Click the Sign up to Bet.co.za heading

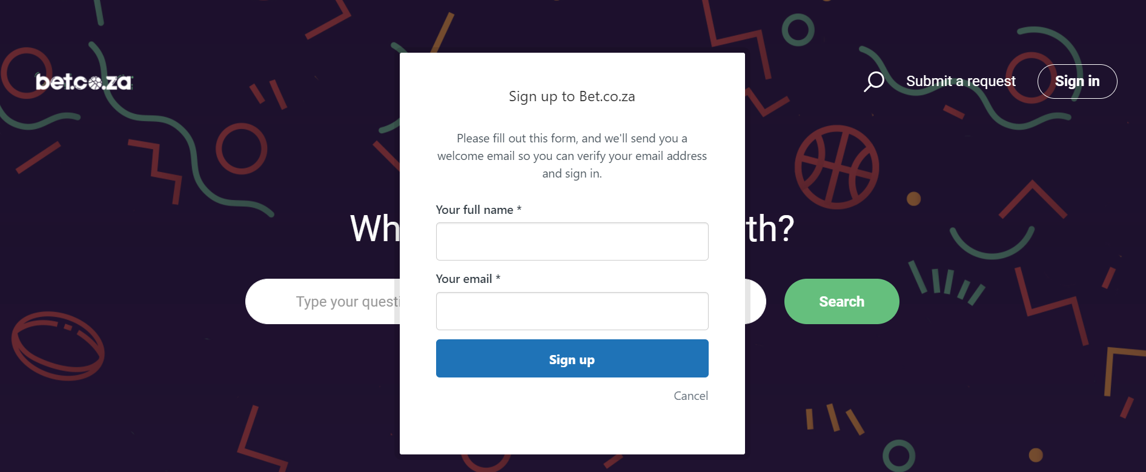572,96
